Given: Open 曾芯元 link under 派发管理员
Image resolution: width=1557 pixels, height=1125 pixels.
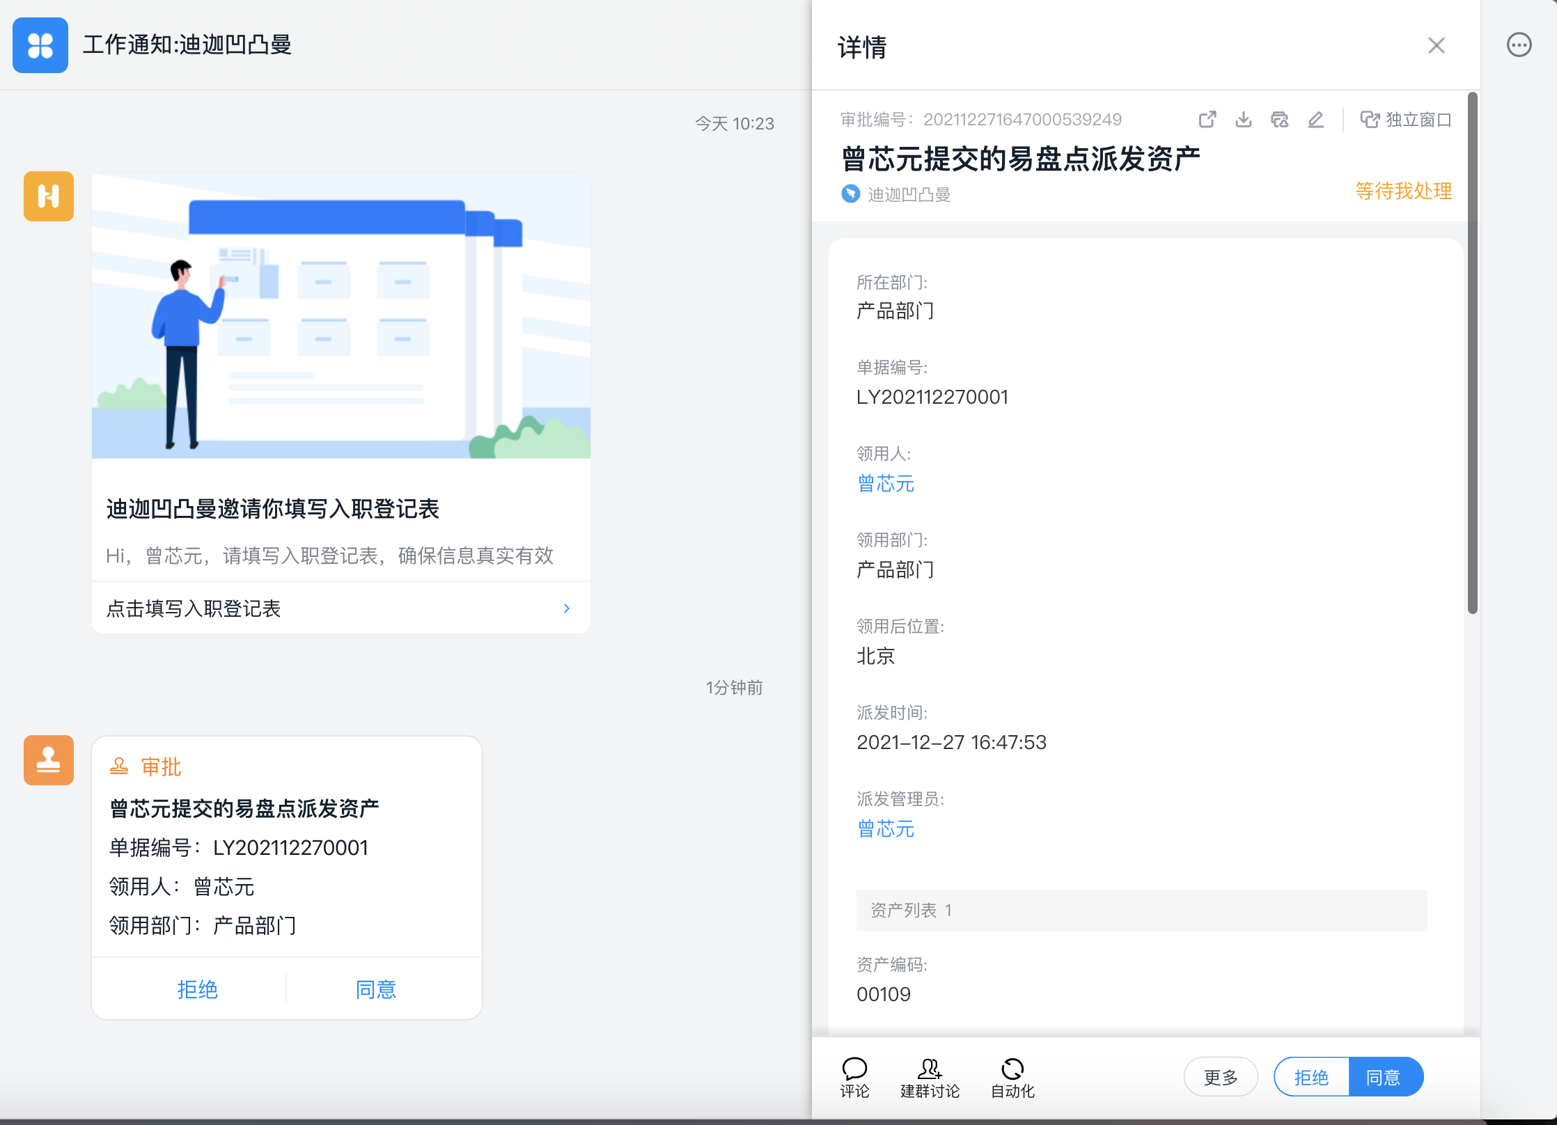Looking at the screenshot, I should [886, 828].
